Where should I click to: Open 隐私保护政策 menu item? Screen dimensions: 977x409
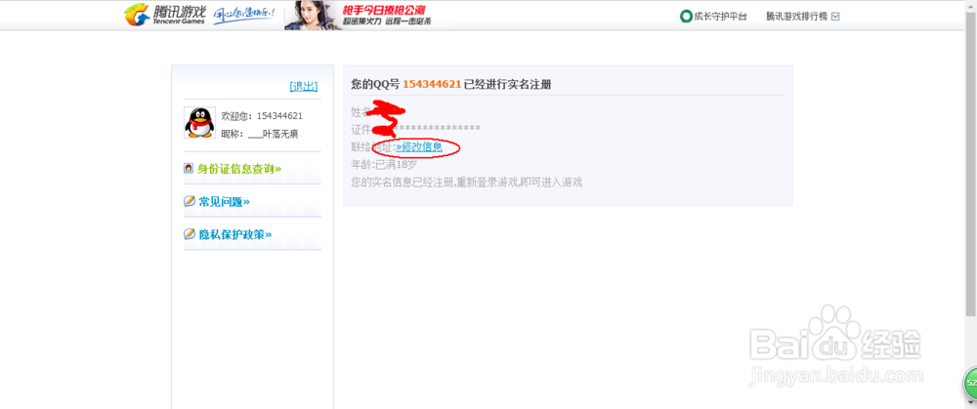(234, 234)
